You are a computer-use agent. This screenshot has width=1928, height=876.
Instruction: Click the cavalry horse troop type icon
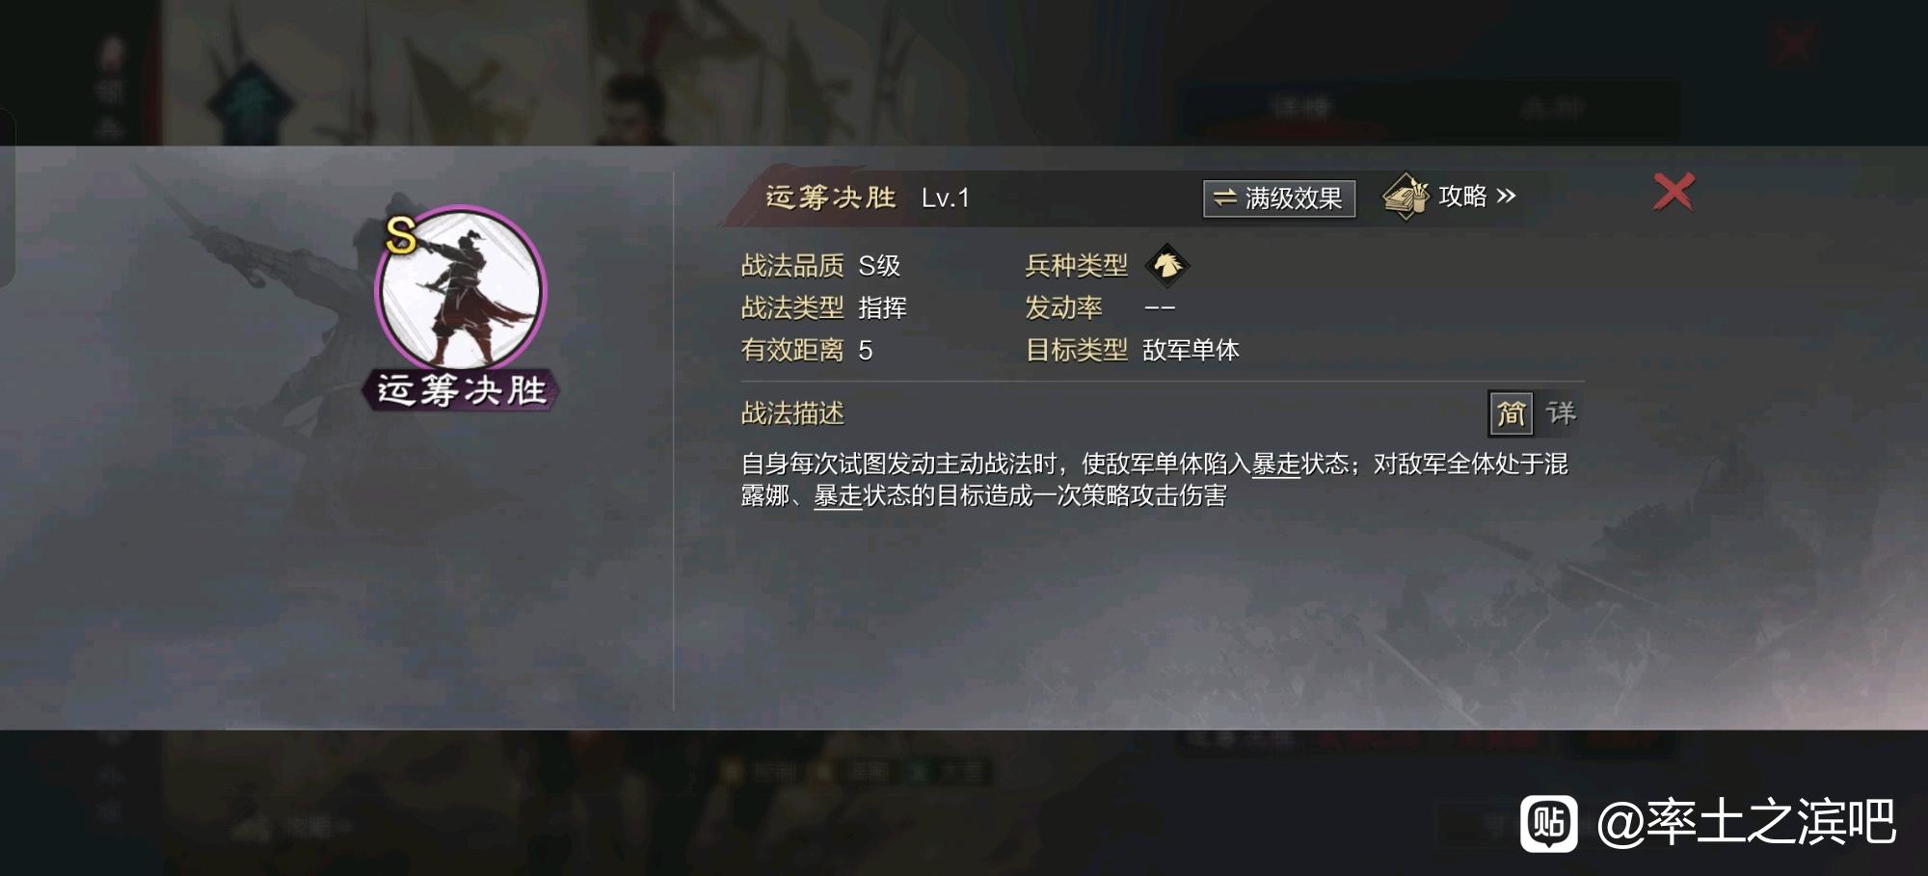(x=1166, y=264)
